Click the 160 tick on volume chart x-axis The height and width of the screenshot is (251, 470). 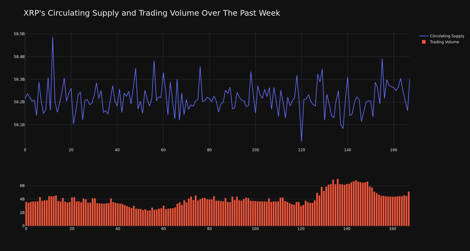(x=393, y=229)
